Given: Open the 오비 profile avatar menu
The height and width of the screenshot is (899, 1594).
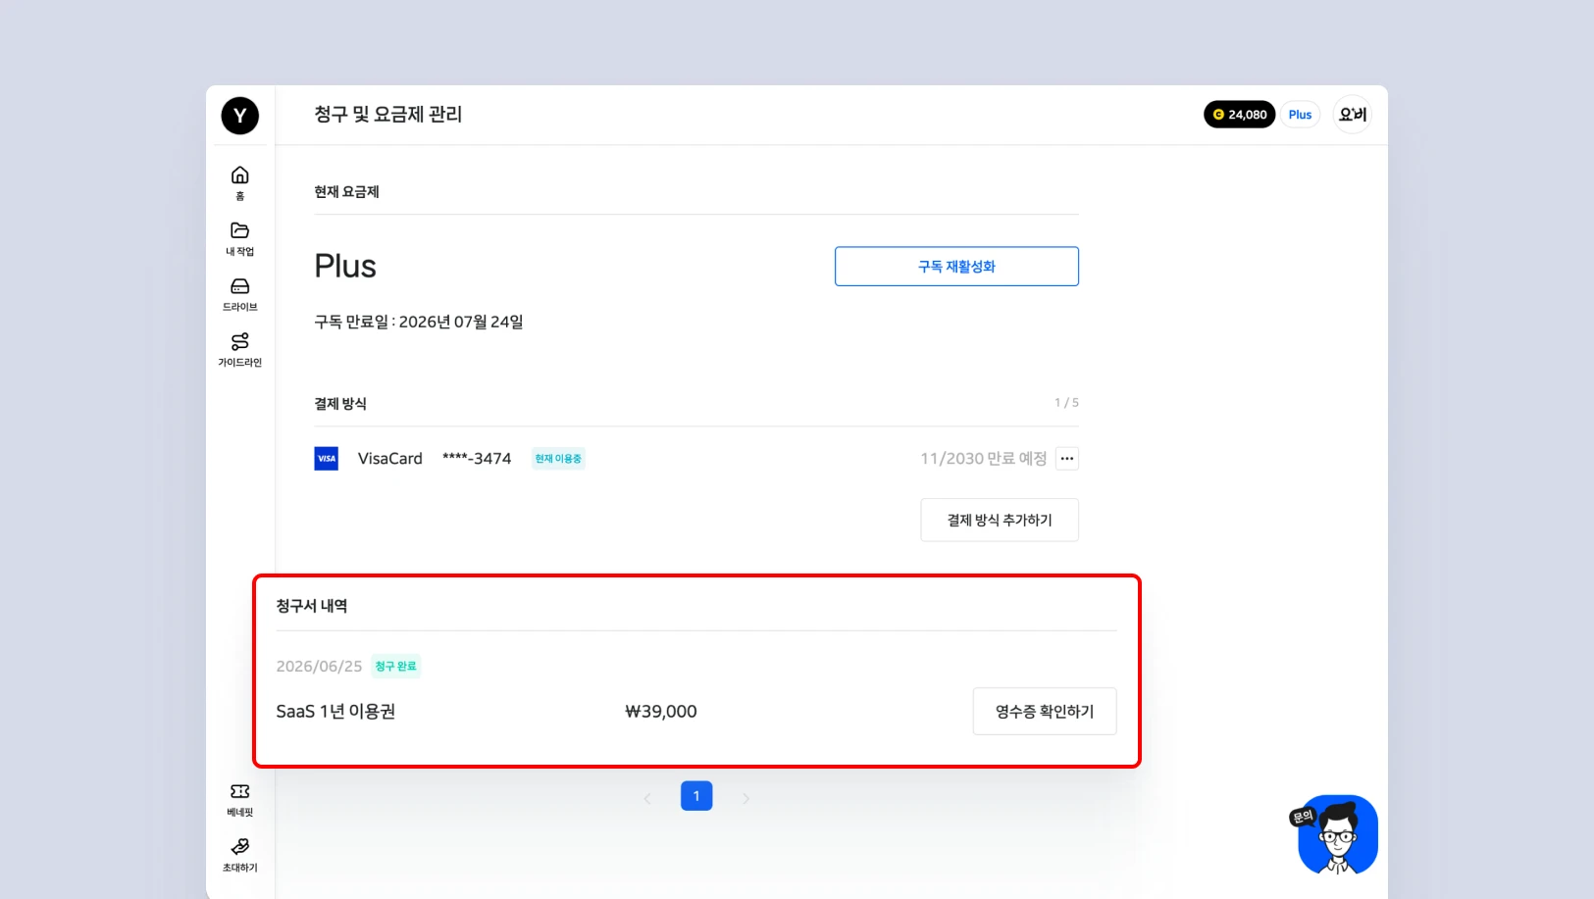Looking at the screenshot, I should tap(1353, 115).
